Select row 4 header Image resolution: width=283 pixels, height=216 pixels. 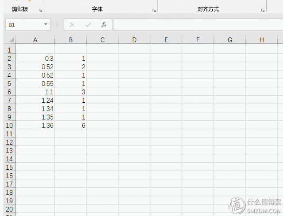10,75
